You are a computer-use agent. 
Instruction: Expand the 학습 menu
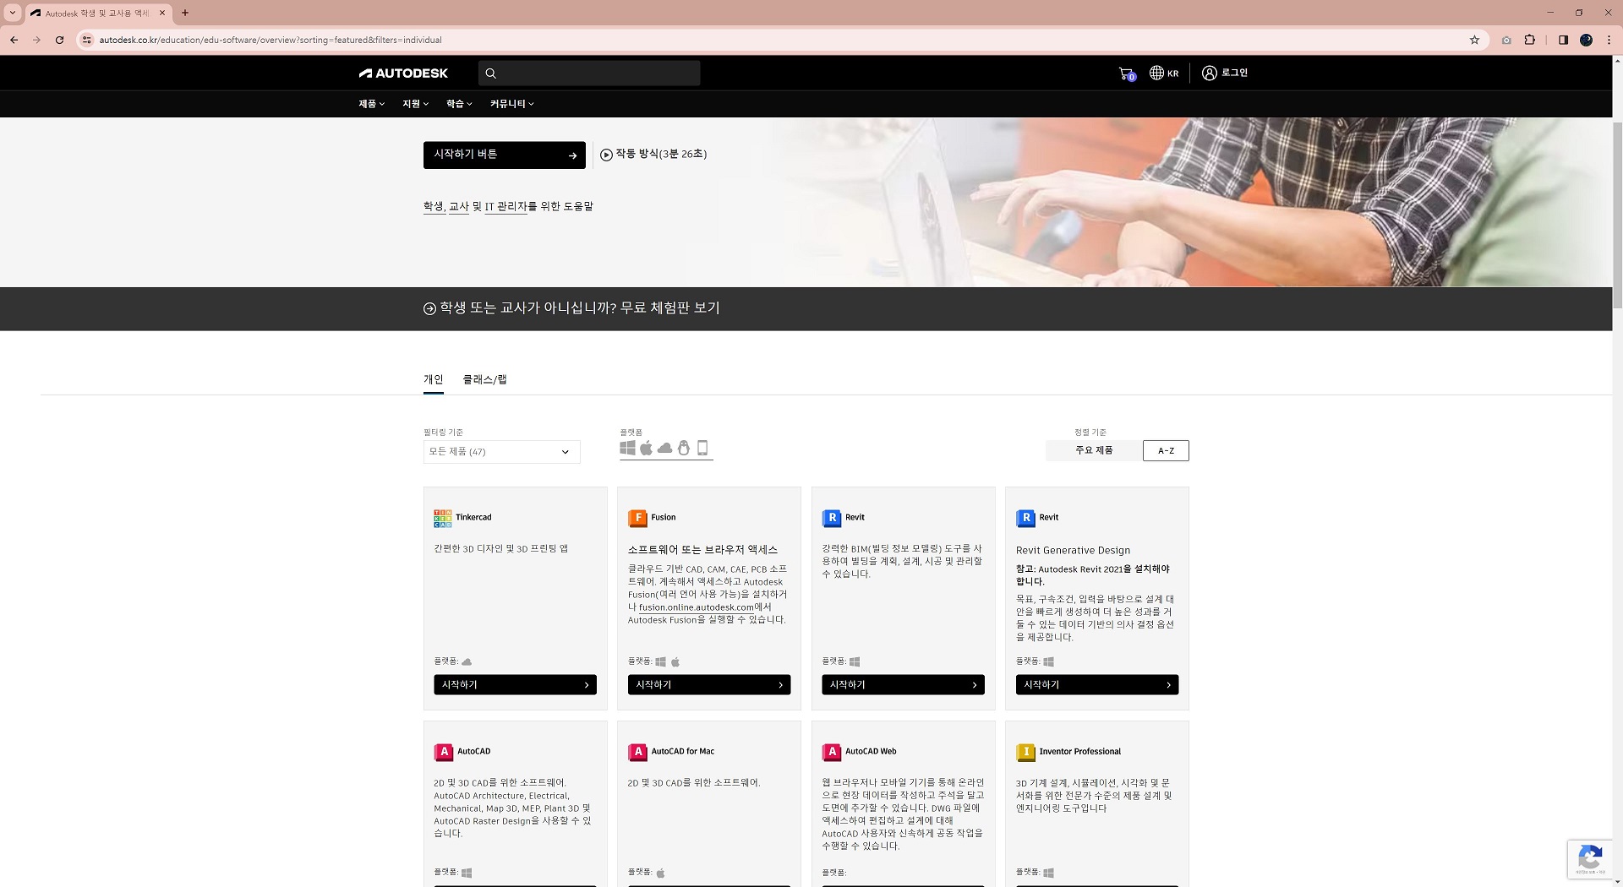[x=459, y=104]
